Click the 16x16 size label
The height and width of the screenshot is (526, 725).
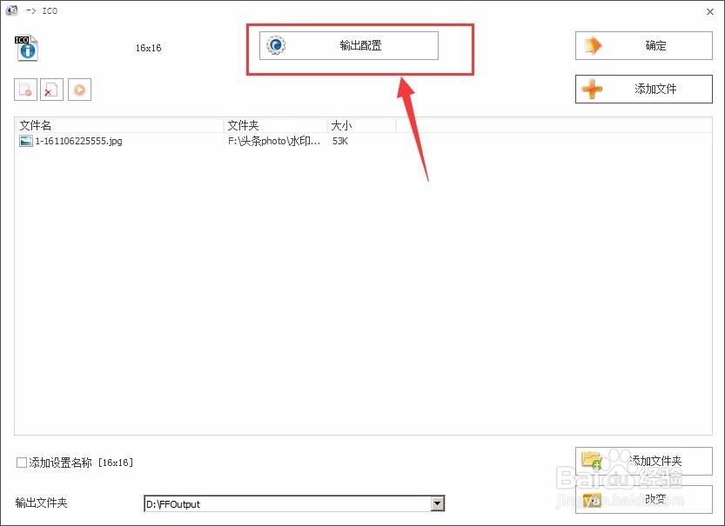[149, 48]
